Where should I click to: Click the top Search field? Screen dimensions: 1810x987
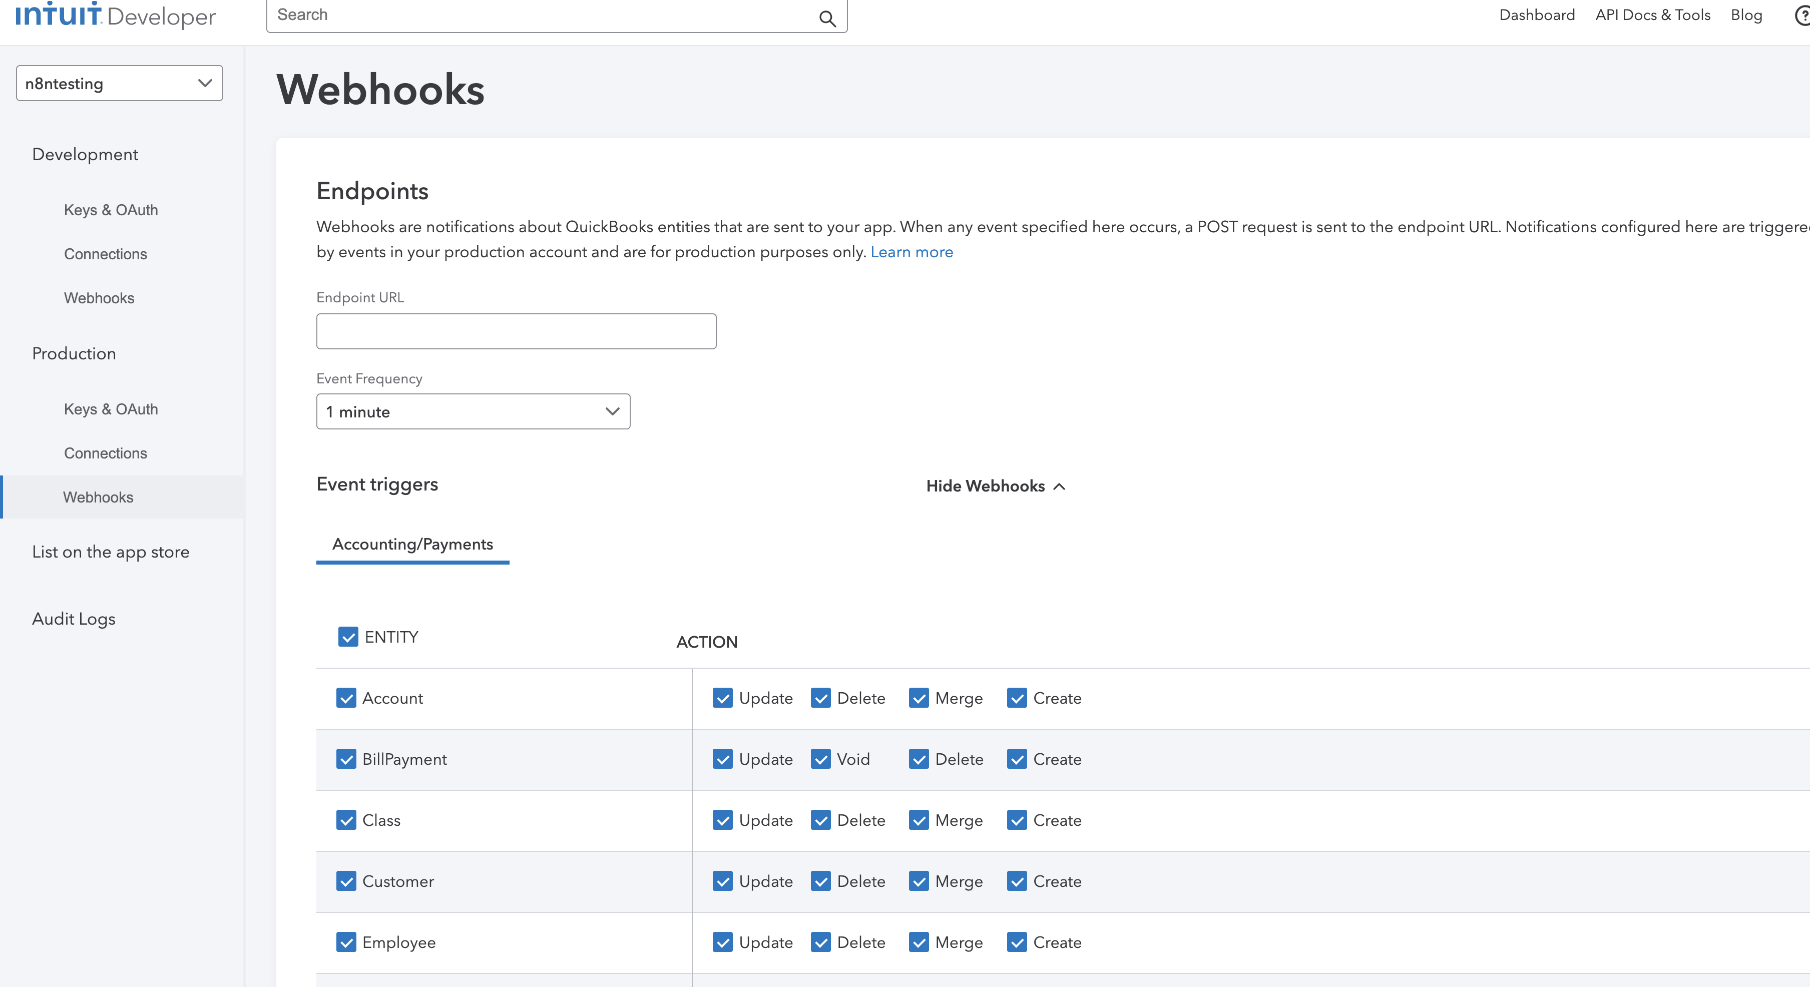(541, 16)
